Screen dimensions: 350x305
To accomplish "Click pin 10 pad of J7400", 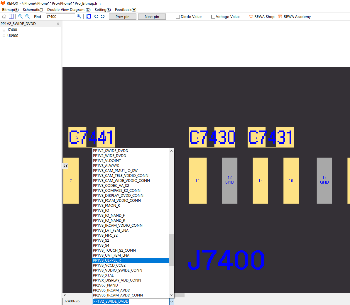I will (x=197, y=181).
